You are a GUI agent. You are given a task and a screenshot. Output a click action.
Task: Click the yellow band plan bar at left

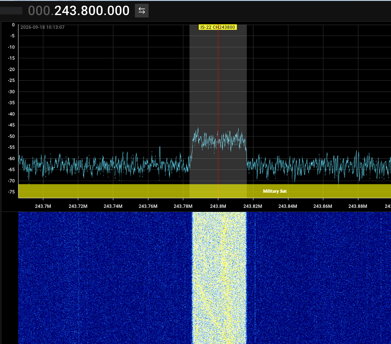[103, 191]
